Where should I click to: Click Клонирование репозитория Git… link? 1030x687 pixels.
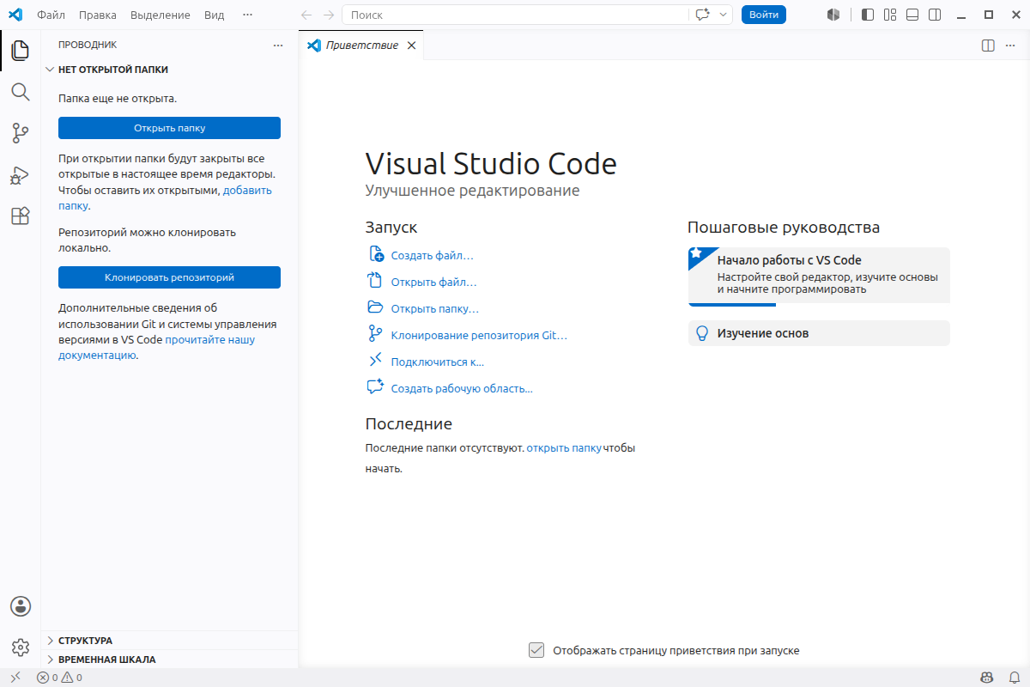[x=479, y=336]
